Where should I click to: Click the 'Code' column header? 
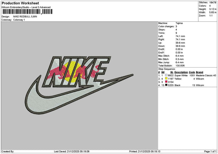192,72
